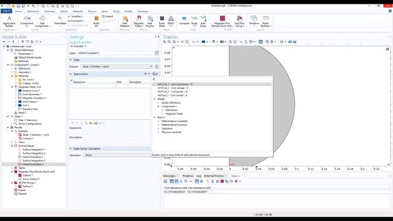
Task: Click the print icon in Graphics toolbar
Action: tap(295, 42)
